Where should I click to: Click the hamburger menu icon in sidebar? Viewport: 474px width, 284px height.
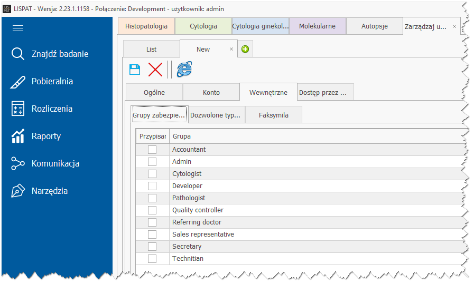click(18, 28)
